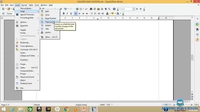Screen dimensions: 200x112
Task: Toggle bulleted list on
Action: 95,13
